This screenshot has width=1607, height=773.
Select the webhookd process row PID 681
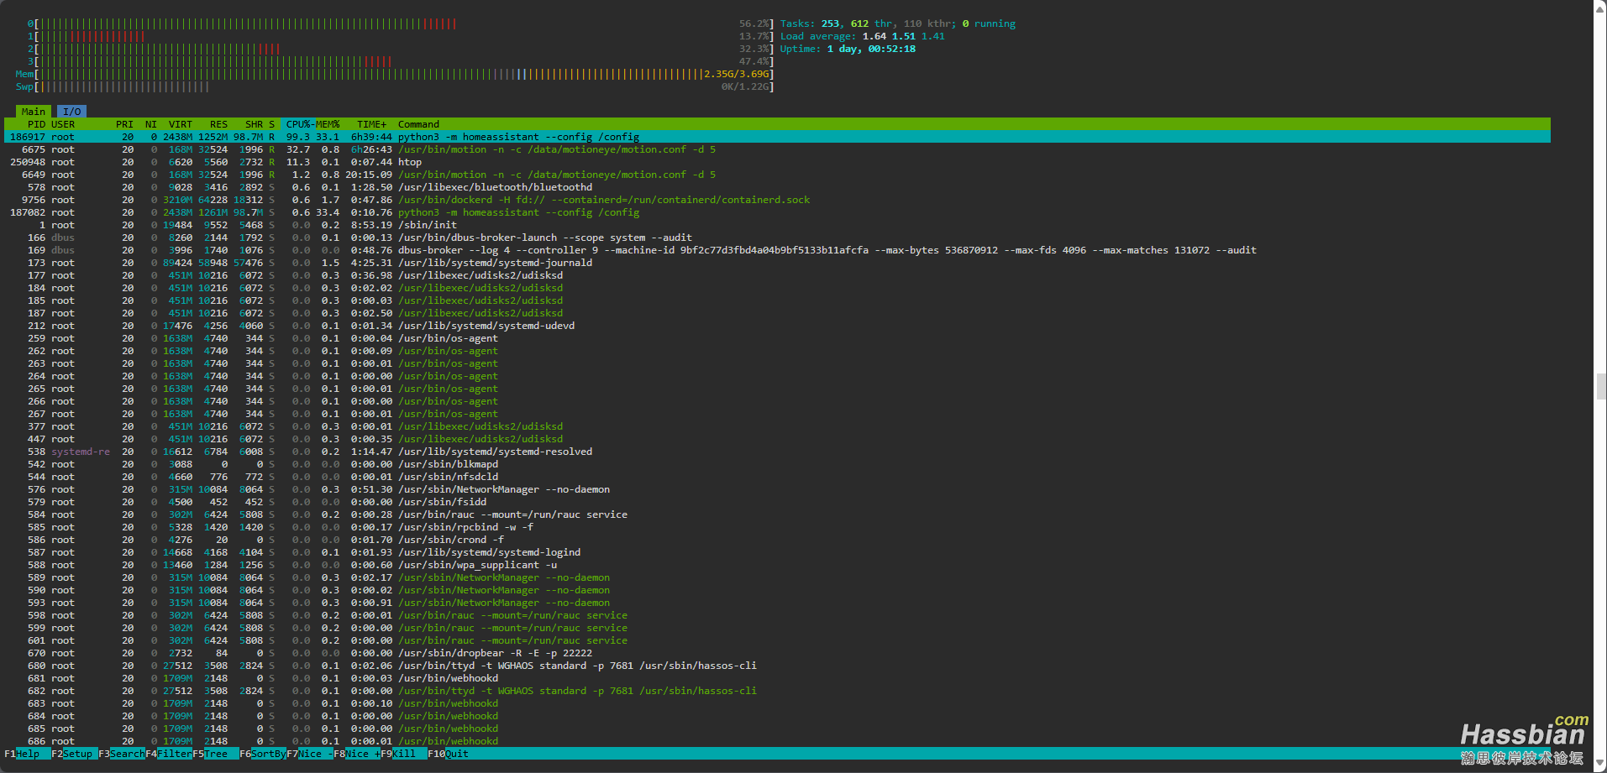pos(777,678)
